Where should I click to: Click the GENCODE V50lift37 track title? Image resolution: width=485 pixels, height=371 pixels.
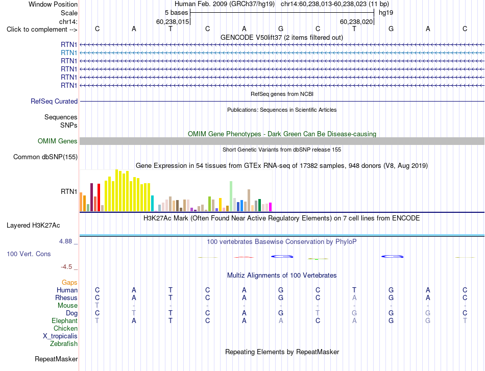281,37
